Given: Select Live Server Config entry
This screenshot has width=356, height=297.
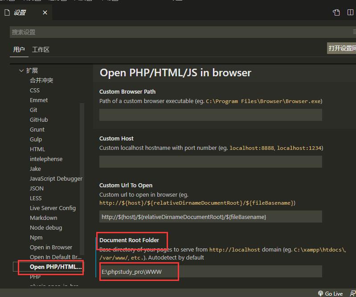Looking at the screenshot, I should click(53, 208).
